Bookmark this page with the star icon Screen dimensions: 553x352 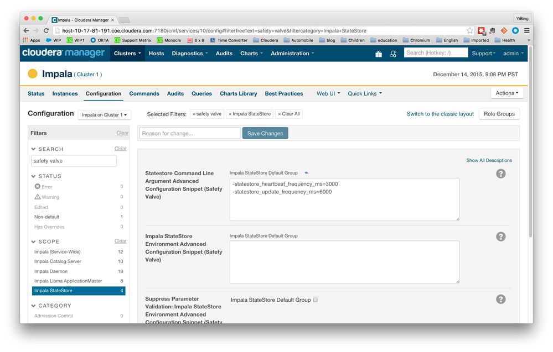click(470, 30)
